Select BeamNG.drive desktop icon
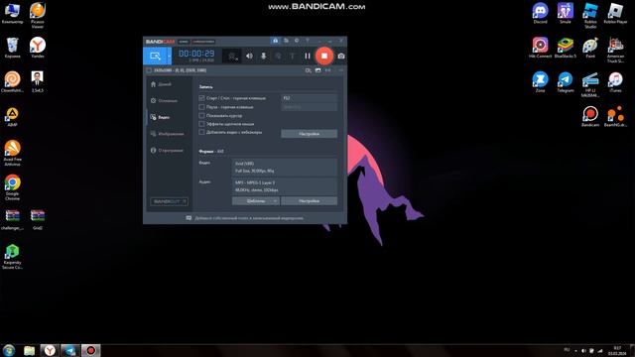Image resolution: width=635 pixels, height=357 pixels. (x=615, y=117)
